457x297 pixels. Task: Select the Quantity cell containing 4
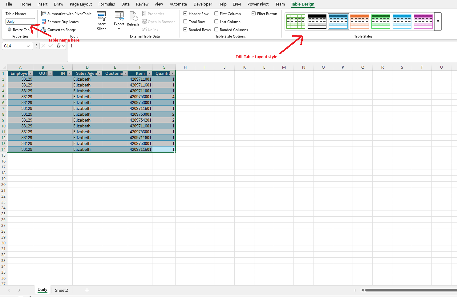pyautogui.click(x=164, y=97)
